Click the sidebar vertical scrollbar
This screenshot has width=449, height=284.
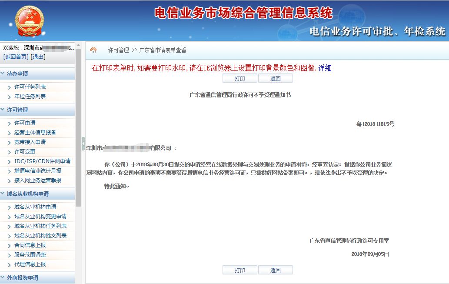coord(79,127)
